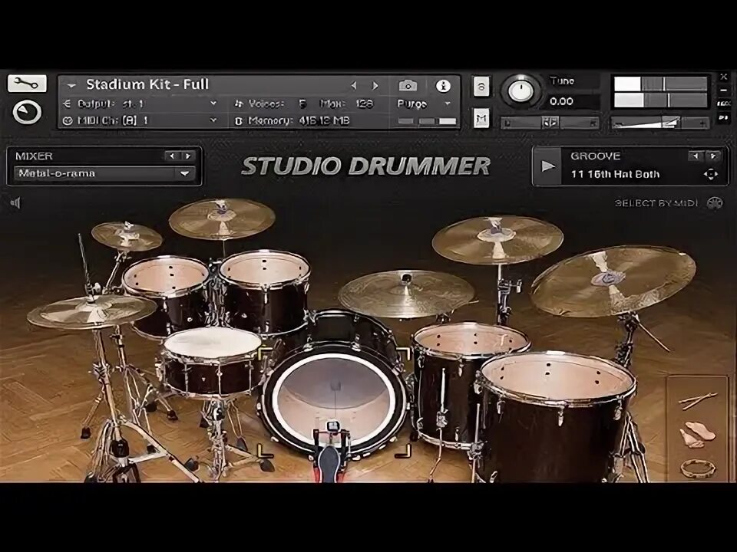Toggle the PV button in header
The image size is (737, 552).
point(724,117)
